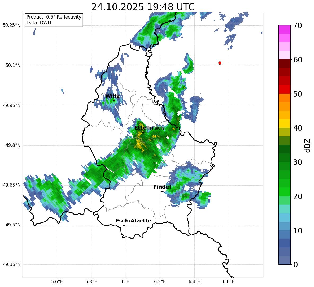Click the 49.95°N latitude label

[x=12, y=105]
